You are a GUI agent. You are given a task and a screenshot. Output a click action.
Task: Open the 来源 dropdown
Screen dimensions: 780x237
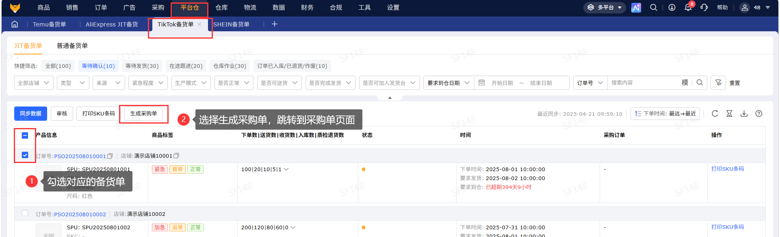tap(108, 83)
